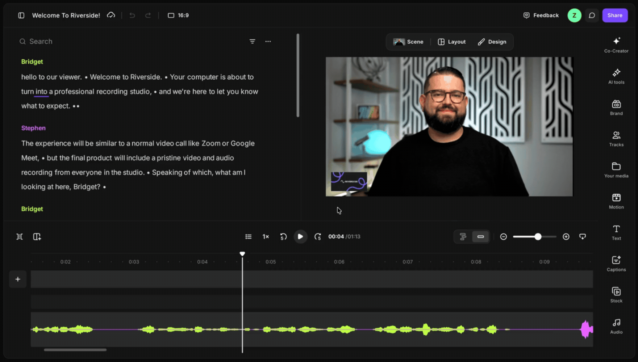Click the Bridget speaker label below Stephen

32,209
